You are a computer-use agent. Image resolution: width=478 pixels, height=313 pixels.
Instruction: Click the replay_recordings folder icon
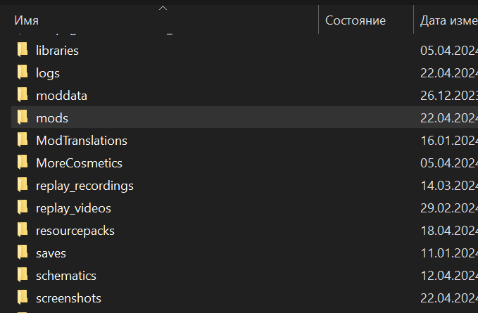click(23, 186)
